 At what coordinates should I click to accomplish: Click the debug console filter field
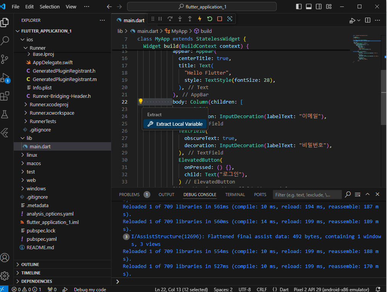(307, 195)
